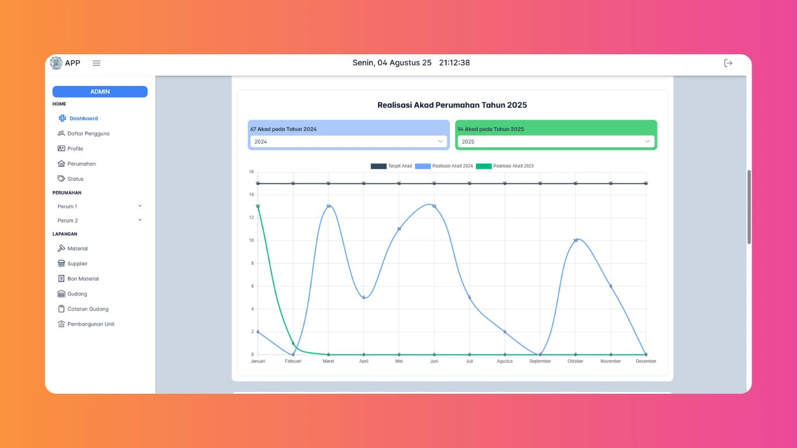797x448 pixels.
Task: Open the 2024 year dropdown
Action: point(348,142)
